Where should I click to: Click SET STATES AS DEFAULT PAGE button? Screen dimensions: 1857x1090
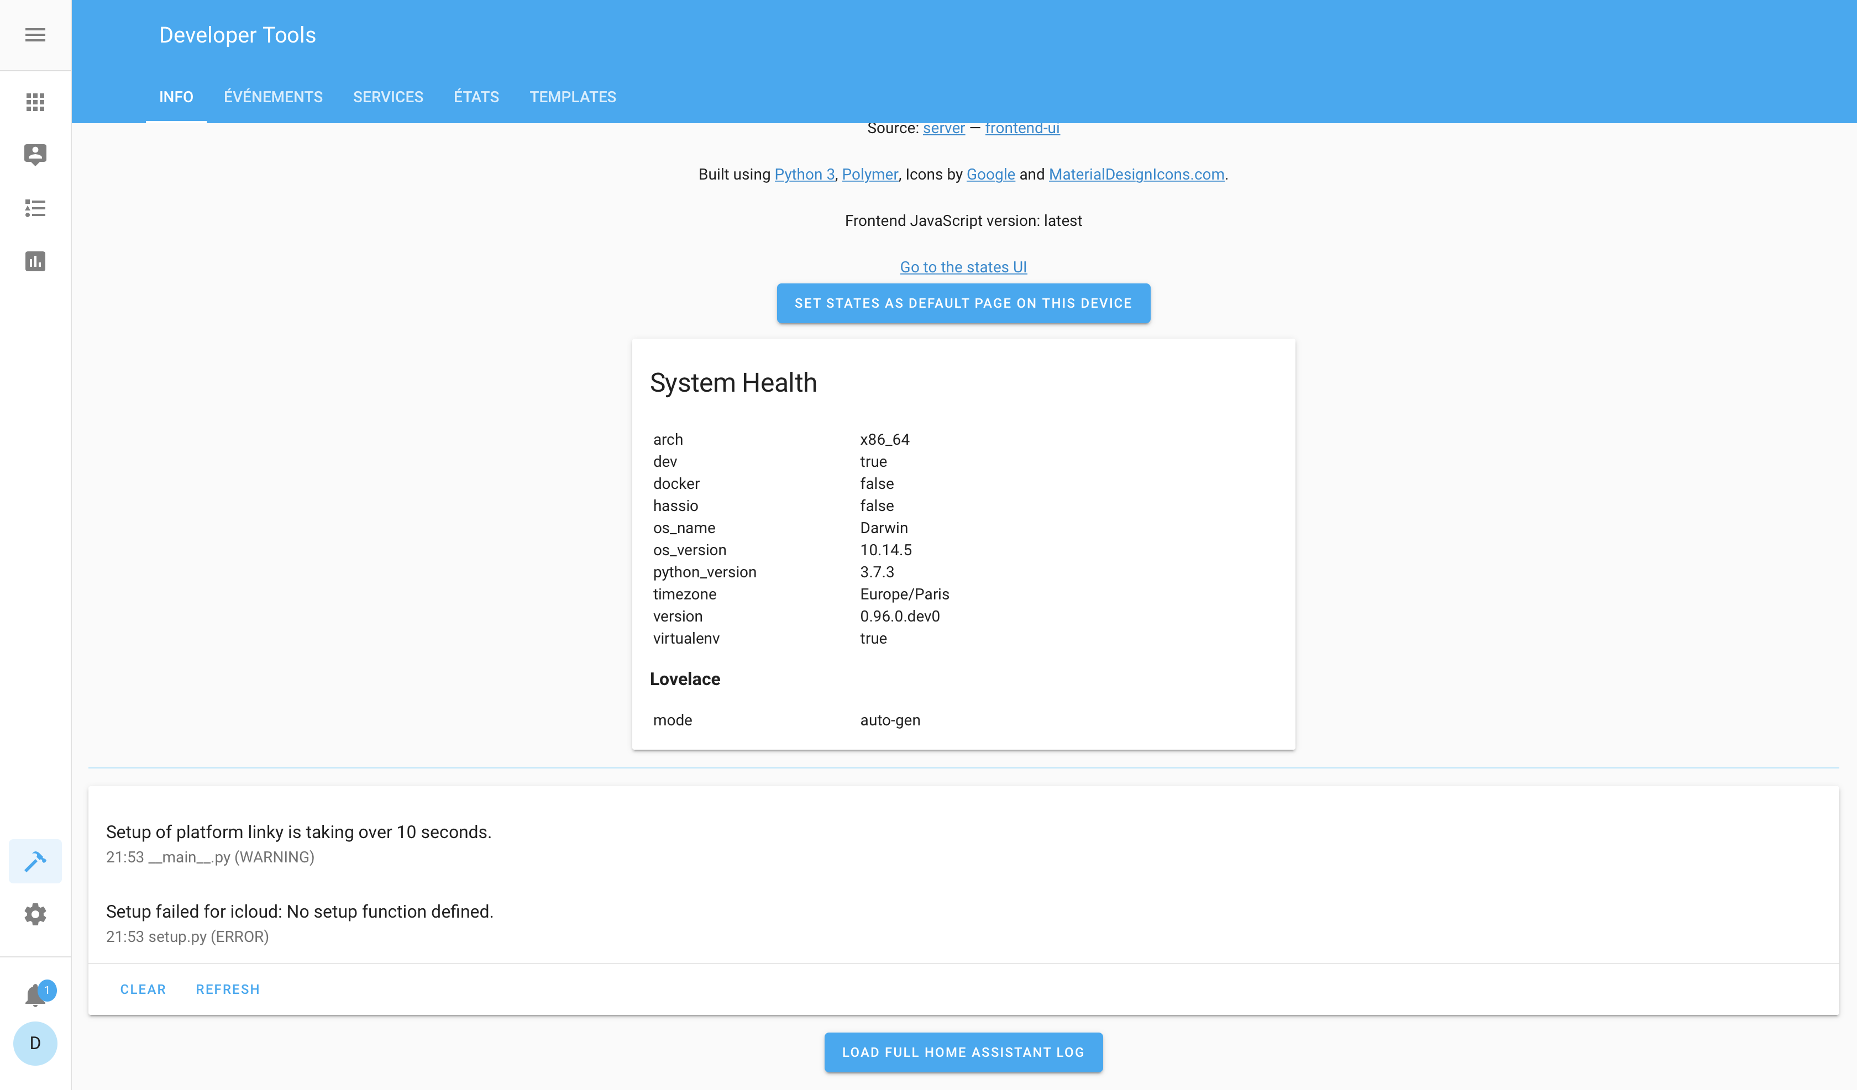962,303
